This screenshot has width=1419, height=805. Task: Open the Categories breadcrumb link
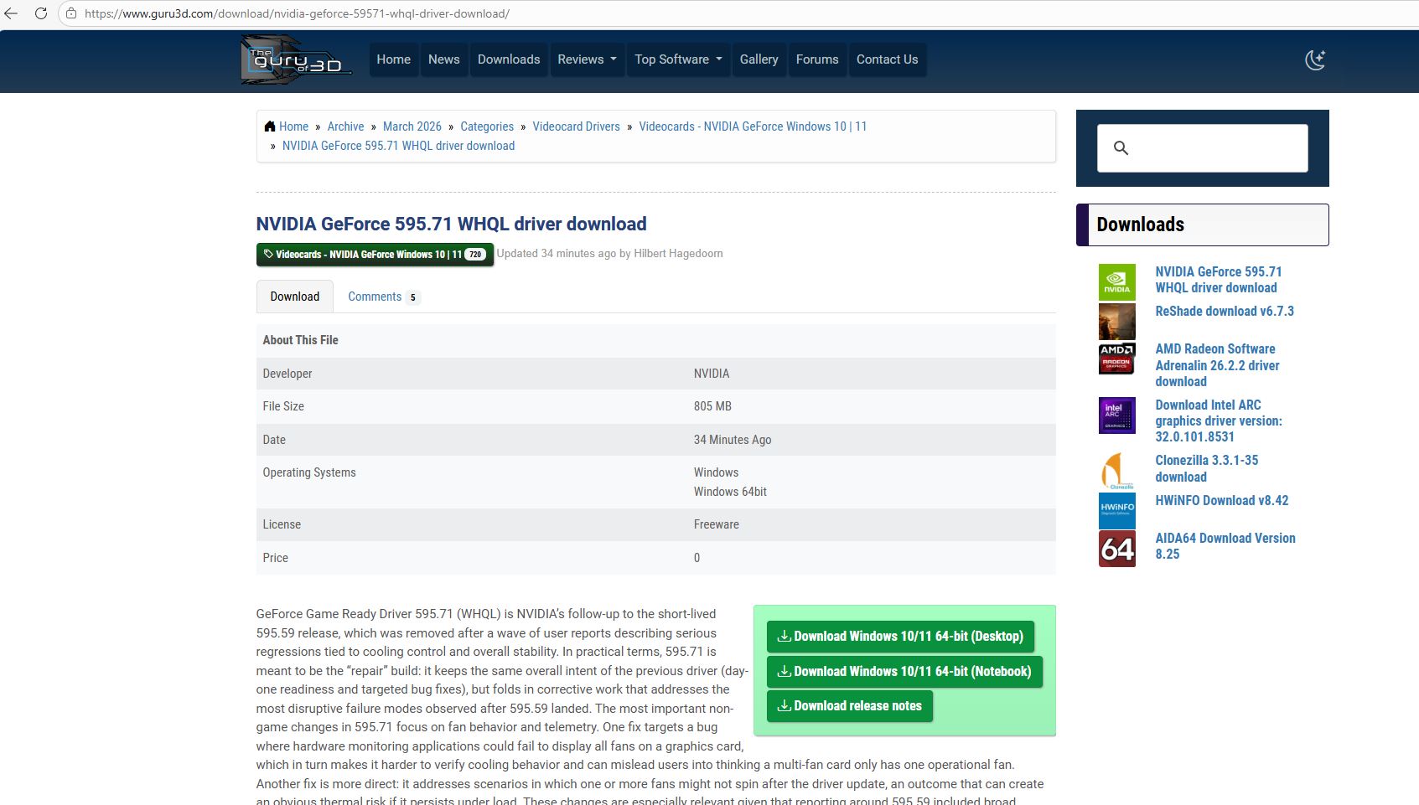click(x=487, y=126)
